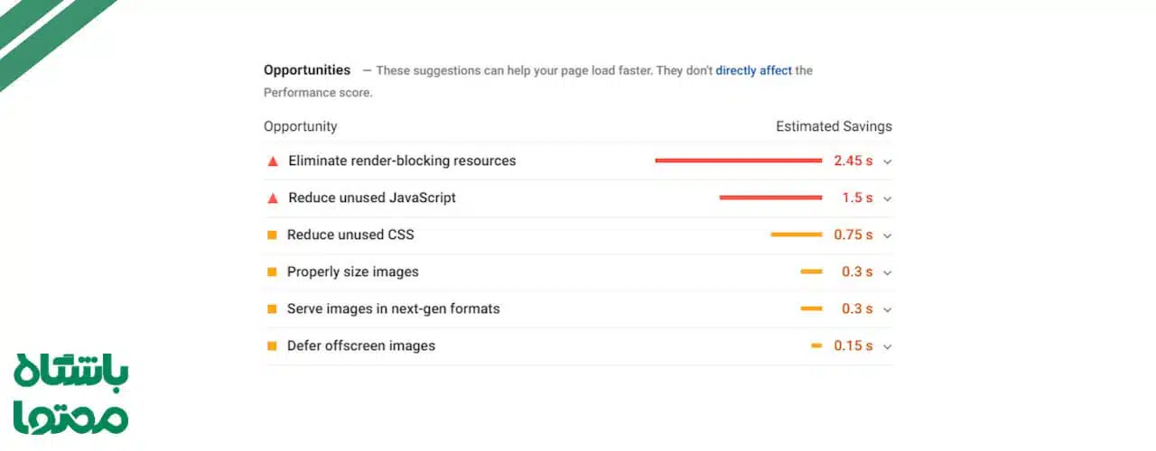The width and height of the screenshot is (1156, 451).
Task: Click the red 2.45 s savings bar
Action: click(738, 161)
